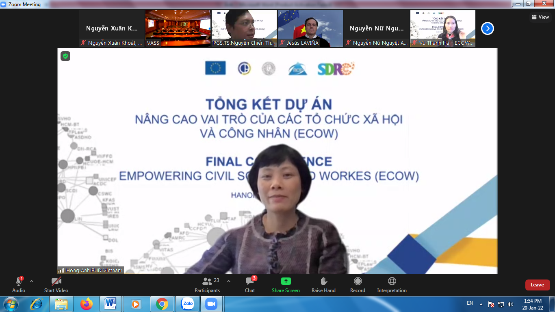Expand options arrow beside Participants
This screenshot has height=312, width=555.
tap(228, 281)
